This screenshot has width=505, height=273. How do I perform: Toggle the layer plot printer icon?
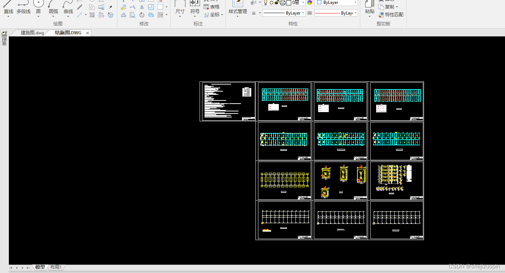tap(283, 2)
